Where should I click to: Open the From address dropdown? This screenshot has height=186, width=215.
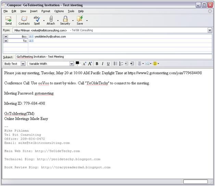[x=210, y=30]
